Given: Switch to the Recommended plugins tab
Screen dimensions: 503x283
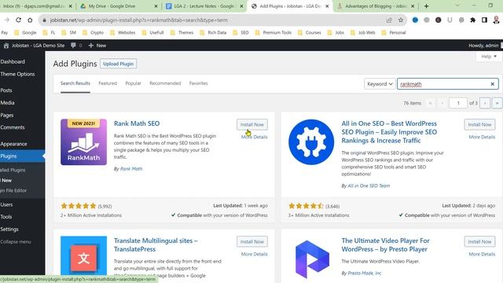Looking at the screenshot, I should coord(165,83).
